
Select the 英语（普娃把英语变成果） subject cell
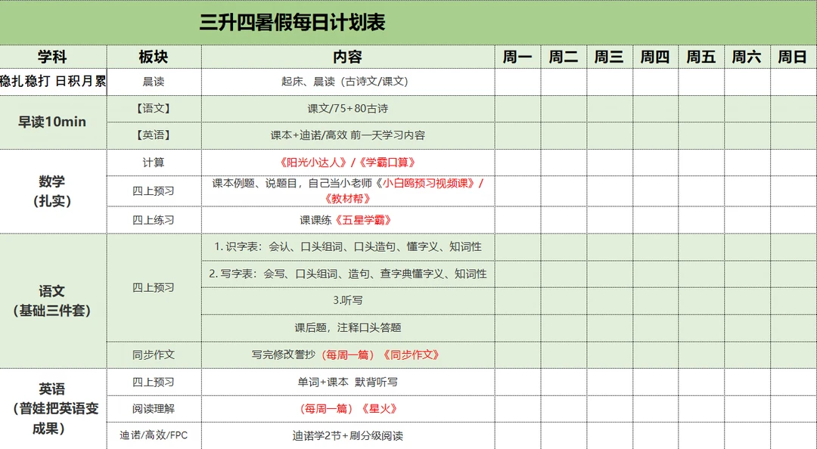(x=53, y=409)
